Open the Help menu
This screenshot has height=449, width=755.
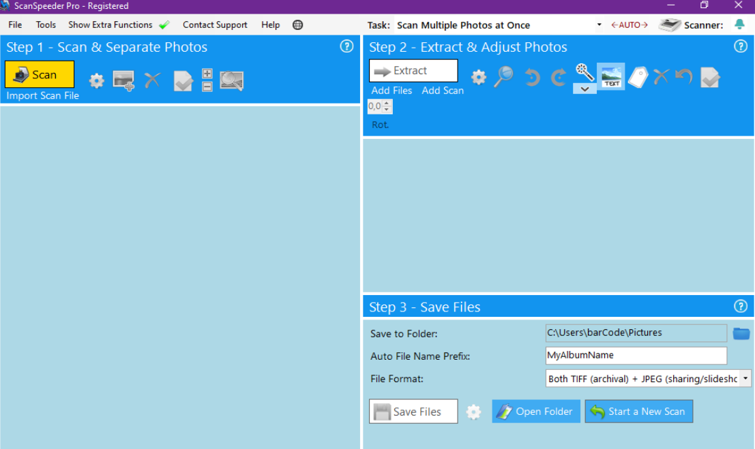tap(271, 25)
